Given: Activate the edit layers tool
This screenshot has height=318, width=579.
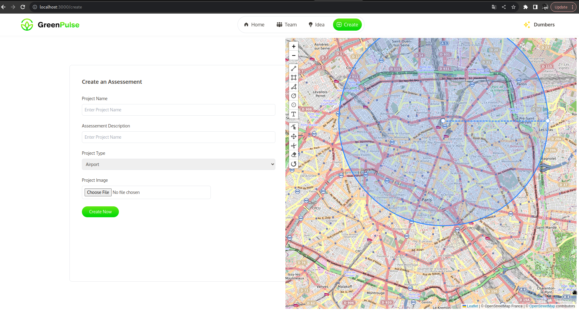Looking at the screenshot, I should coord(294,127).
